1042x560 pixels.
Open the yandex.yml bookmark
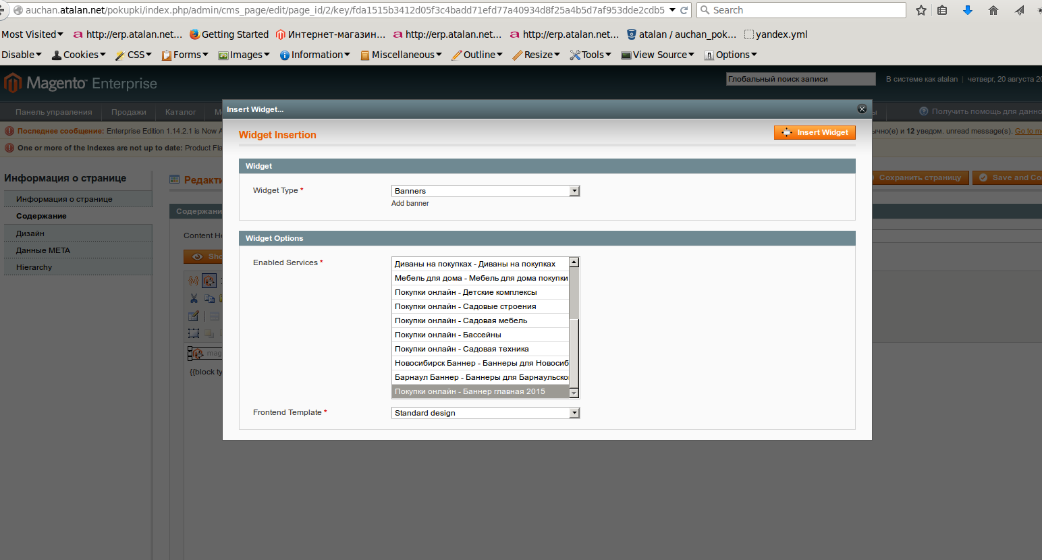[776, 34]
